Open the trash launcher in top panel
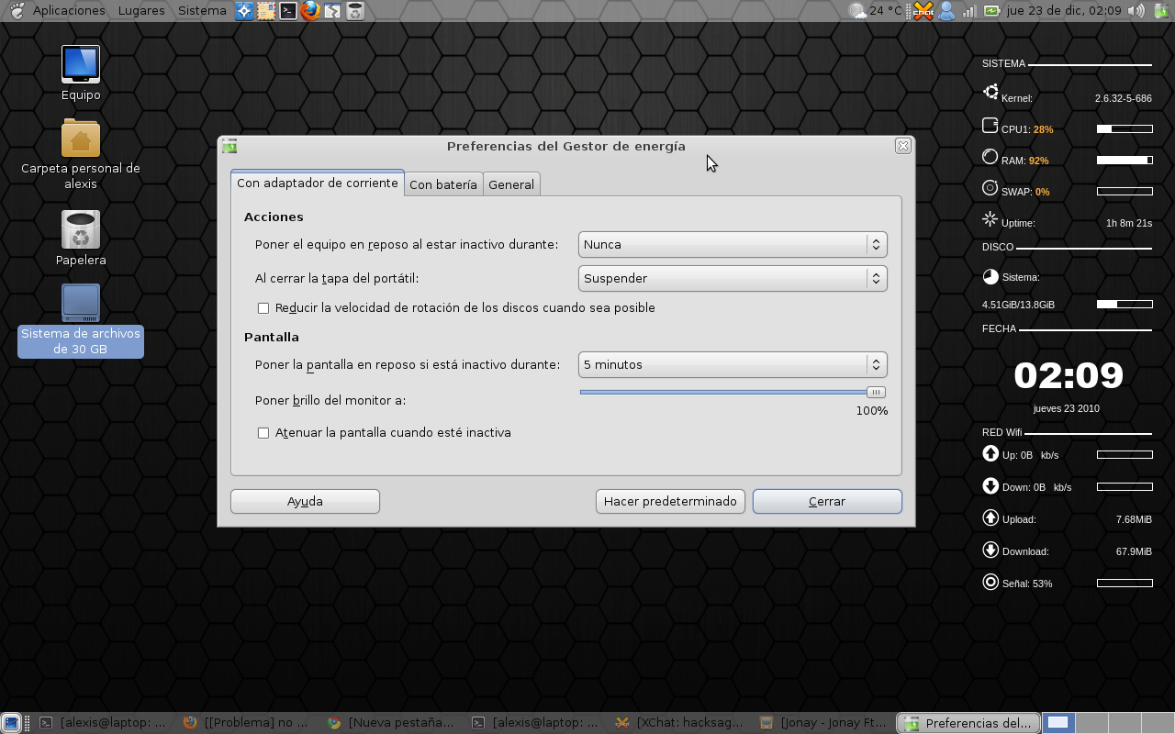The image size is (1175, 734). point(354,11)
